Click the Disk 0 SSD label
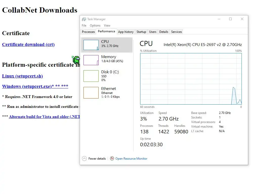Screen dimensions: 259x194 click(x=104, y=76)
